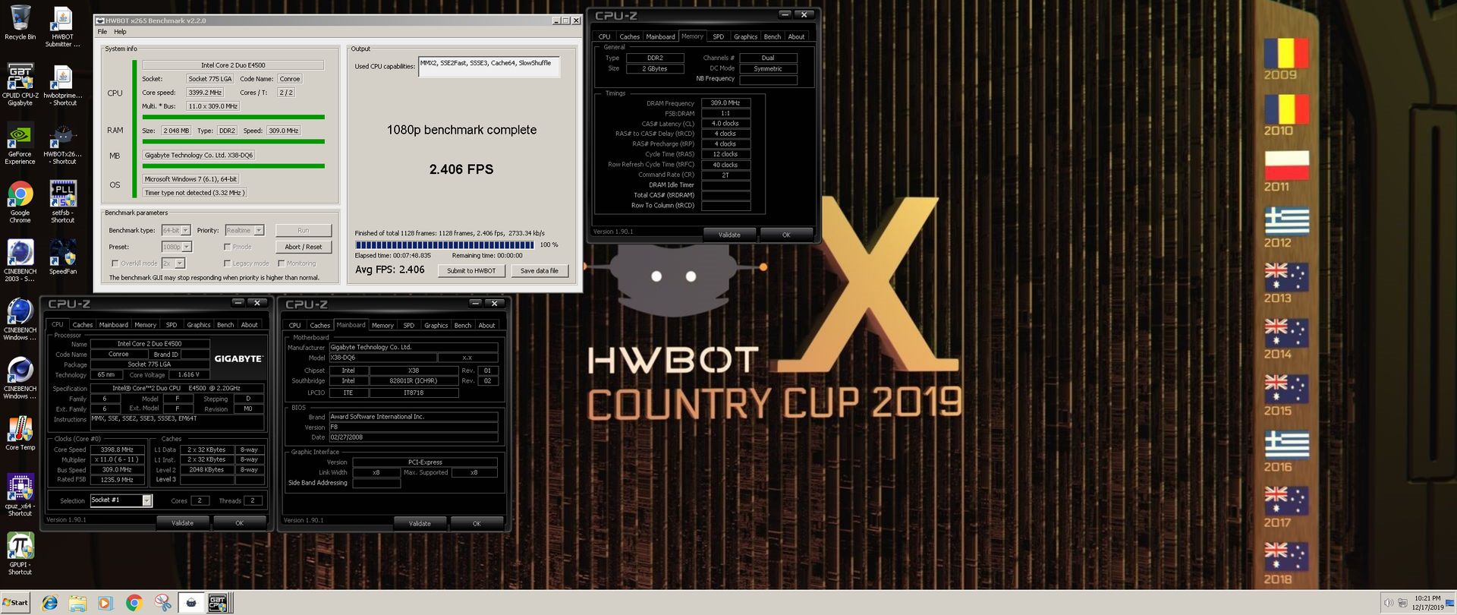Open the hwbotprime shortcut on desktop

click(x=63, y=85)
